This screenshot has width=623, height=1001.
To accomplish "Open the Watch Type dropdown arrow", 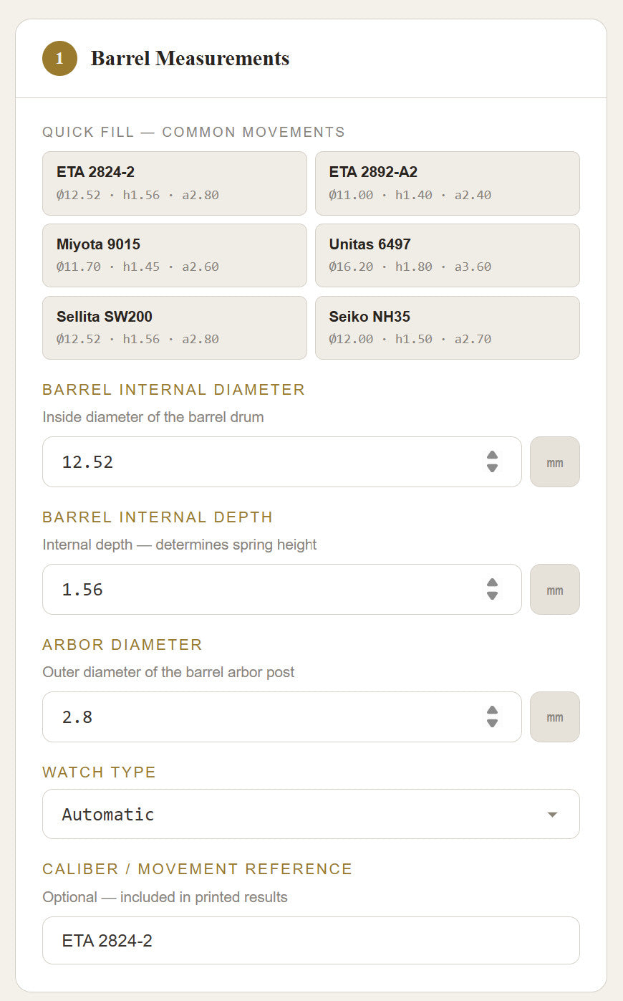I will (x=552, y=815).
